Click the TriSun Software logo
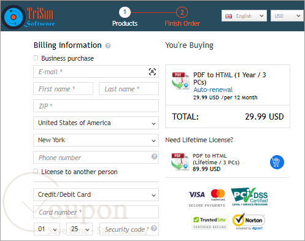Viewport: 305px width, 241px height. click(29, 17)
